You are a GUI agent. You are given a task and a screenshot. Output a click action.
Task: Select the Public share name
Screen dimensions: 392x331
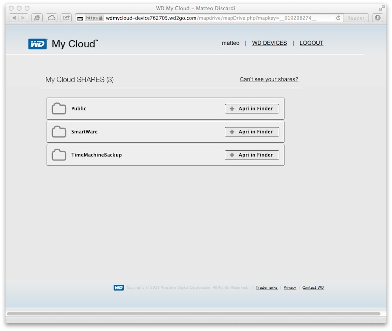point(79,108)
